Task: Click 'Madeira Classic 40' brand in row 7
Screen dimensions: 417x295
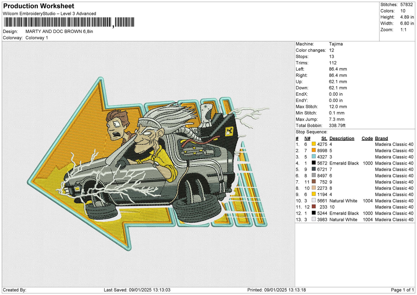Action: [394, 182]
